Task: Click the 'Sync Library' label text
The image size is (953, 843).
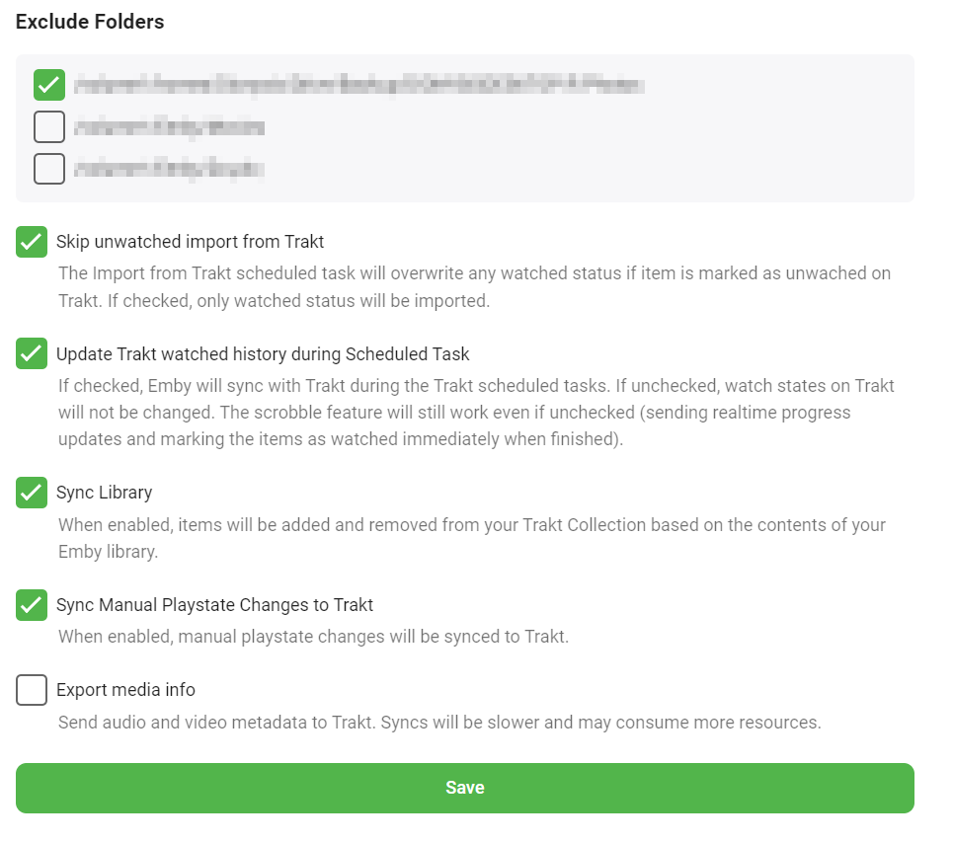Action: (x=104, y=492)
